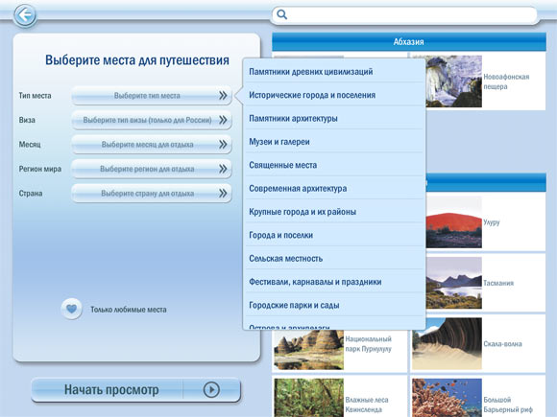This screenshot has height=417, width=557.
Task: Select the Тасмания place thumbnail
Action: 453,283
